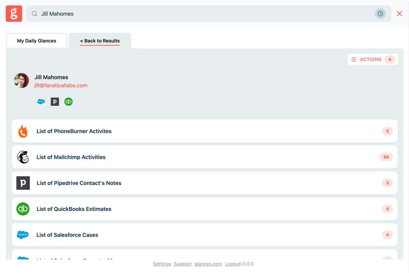Image resolution: width=409 pixels, height=273 pixels.
Task: Click the Actions count badge 4
Action: pyautogui.click(x=390, y=59)
